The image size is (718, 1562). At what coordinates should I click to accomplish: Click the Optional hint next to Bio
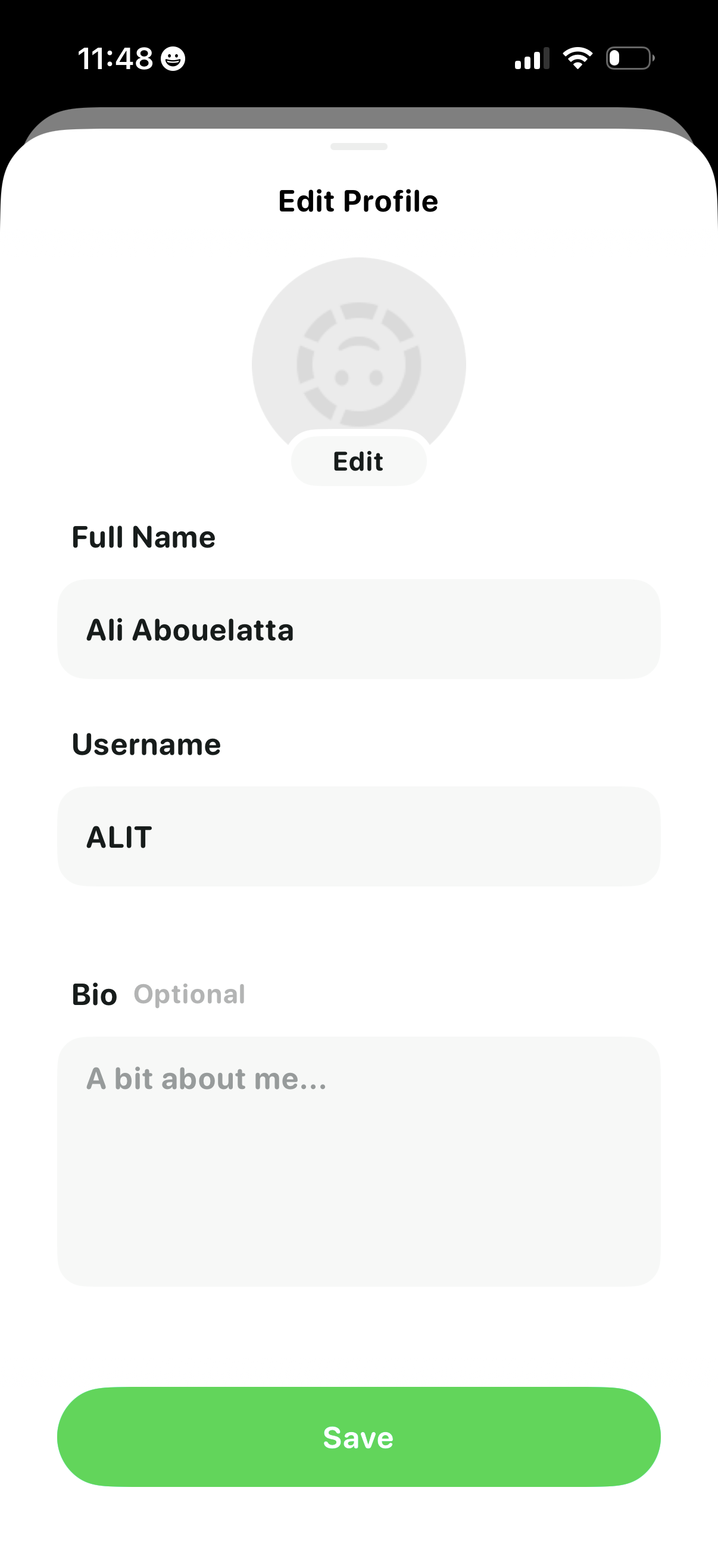[189, 994]
